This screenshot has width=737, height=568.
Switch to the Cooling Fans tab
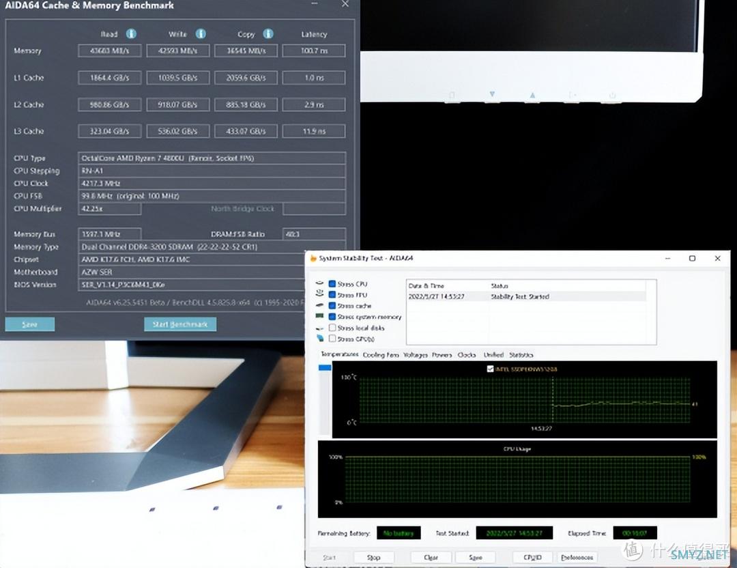(381, 355)
